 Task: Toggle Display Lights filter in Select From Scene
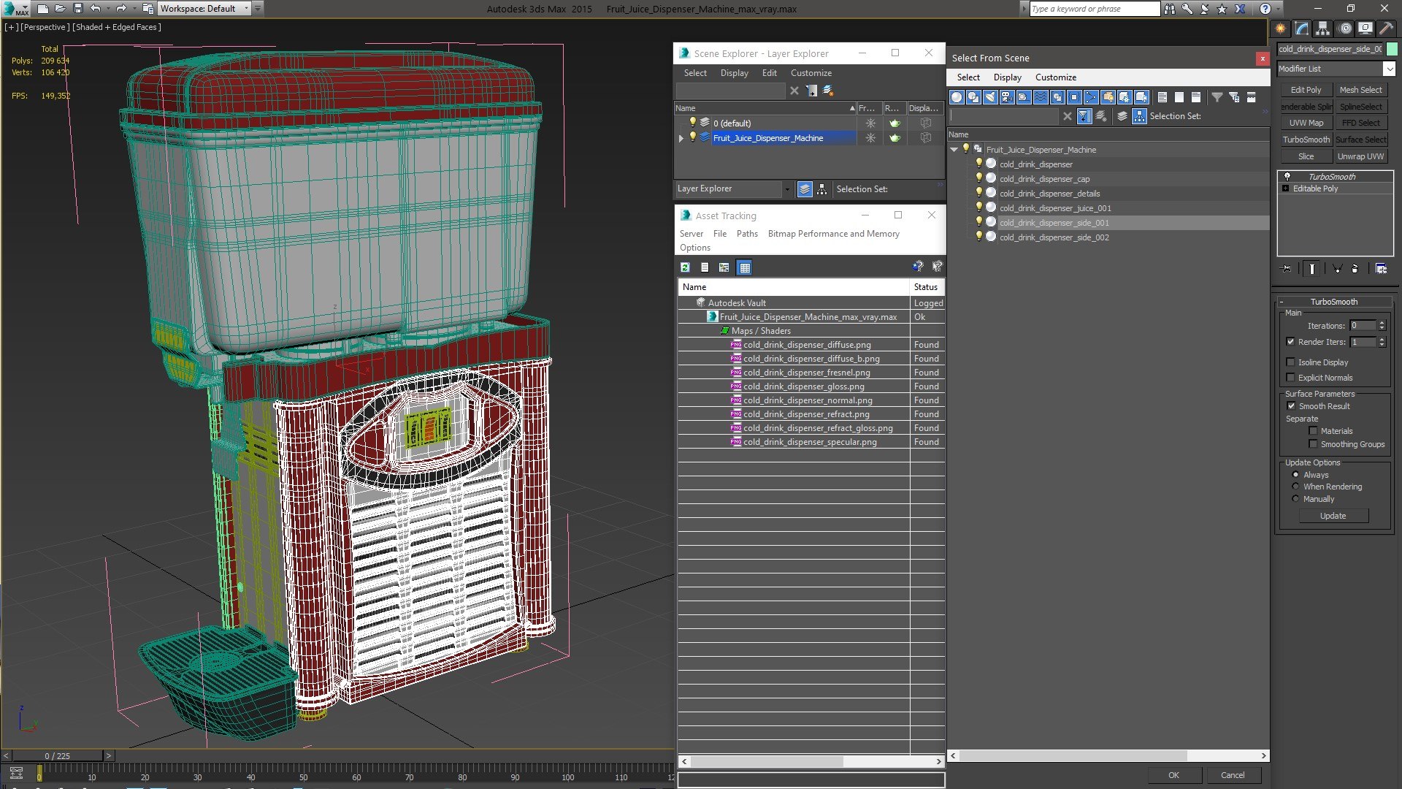click(x=990, y=97)
